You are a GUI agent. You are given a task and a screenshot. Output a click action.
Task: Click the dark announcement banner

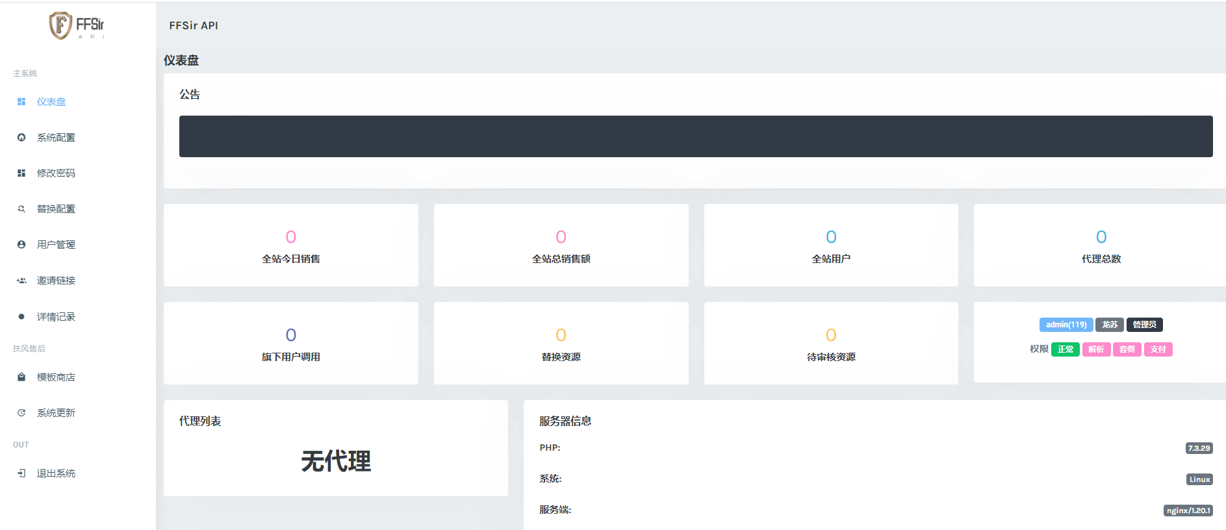[695, 136]
